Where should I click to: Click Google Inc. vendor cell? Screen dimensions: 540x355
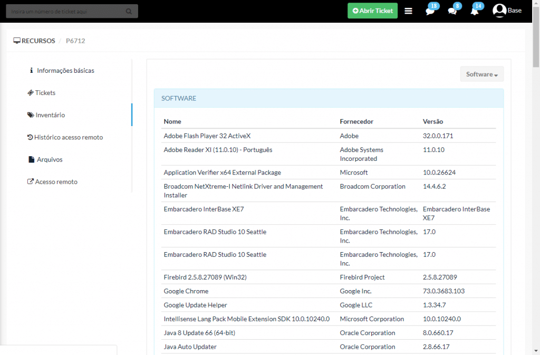click(356, 291)
